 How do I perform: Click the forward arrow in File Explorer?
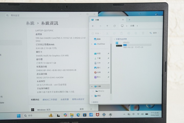click(x=100, y=26)
